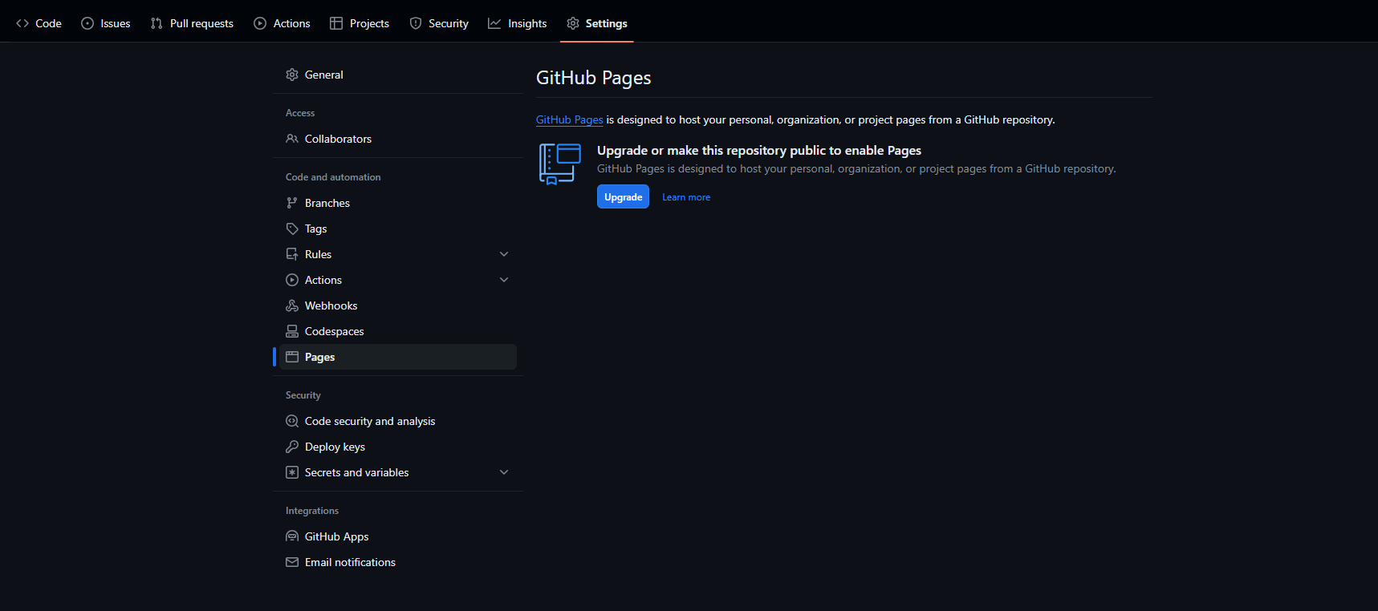Click the Code security magnifier icon
This screenshot has height=611, width=1378.
[x=292, y=421]
